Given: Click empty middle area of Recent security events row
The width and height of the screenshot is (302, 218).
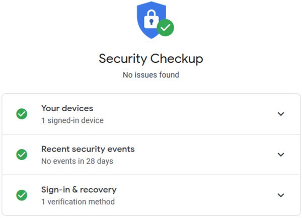Looking at the screenshot, I should pyautogui.click(x=201, y=155).
